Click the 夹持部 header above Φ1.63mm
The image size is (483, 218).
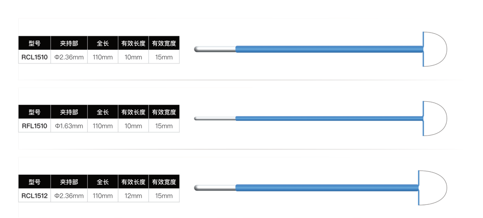(x=69, y=112)
